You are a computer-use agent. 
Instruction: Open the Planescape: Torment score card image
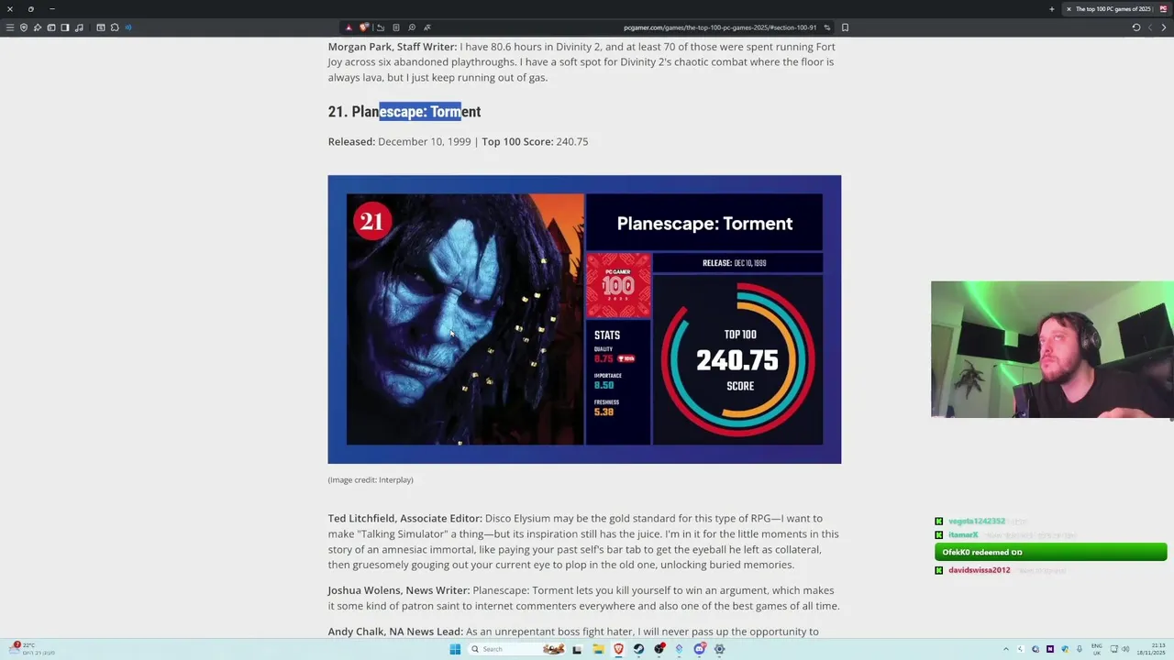(584, 319)
